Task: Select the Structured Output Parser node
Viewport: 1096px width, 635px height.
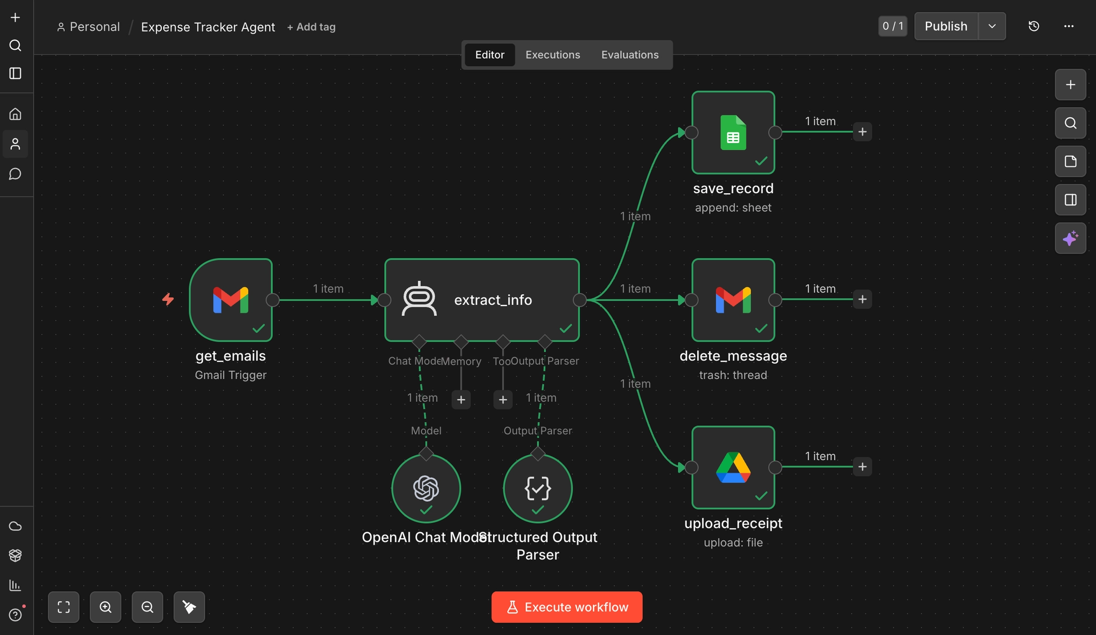Action: (538, 488)
